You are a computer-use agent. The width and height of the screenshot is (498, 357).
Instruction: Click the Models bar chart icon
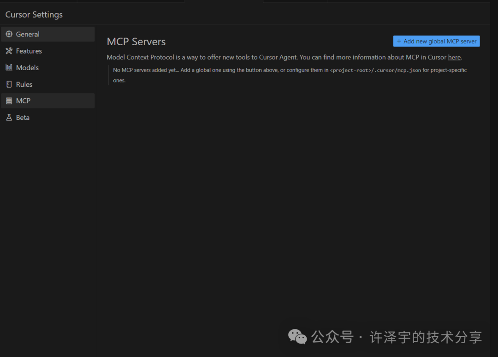tap(9, 67)
